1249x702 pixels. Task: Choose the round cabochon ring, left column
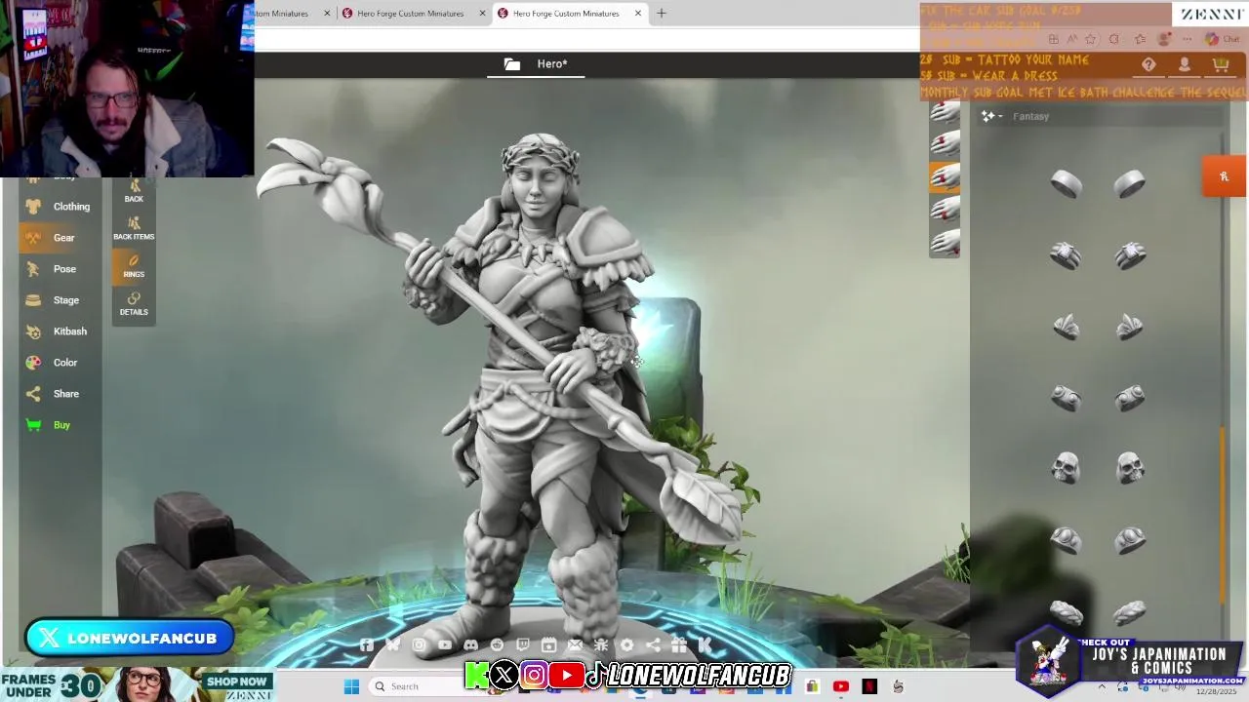[1066, 539]
